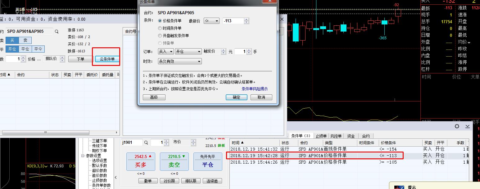This screenshot has height=189, width=480.
Task: Click the KD(9,3,3) indicator chevron
Action: (x=46, y=166)
